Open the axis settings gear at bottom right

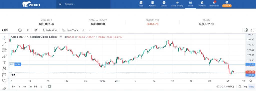click(251, 81)
